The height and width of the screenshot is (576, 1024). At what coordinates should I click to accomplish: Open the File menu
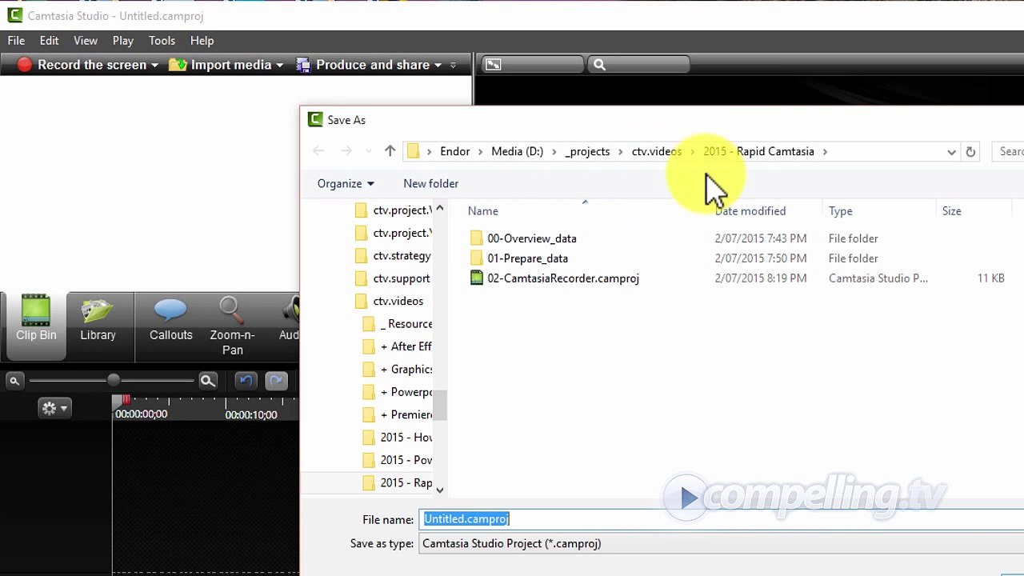[16, 41]
